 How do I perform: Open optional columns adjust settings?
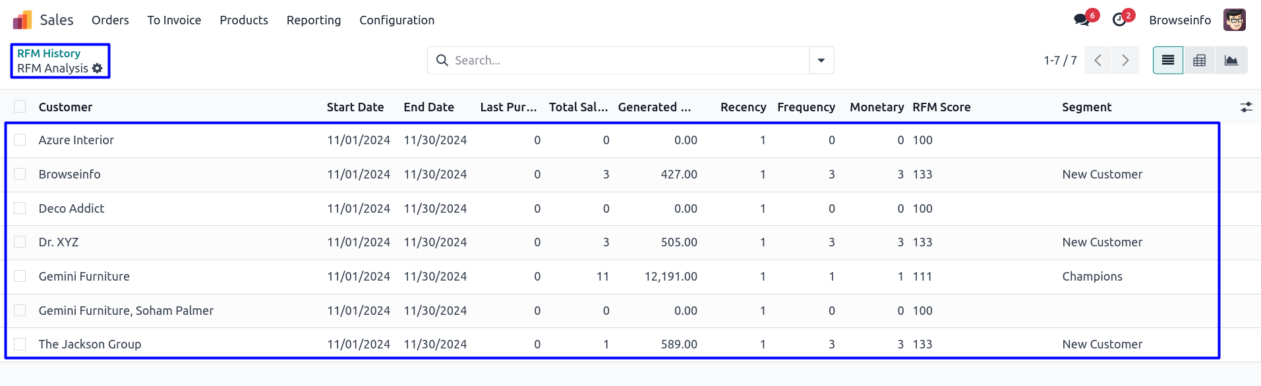click(x=1246, y=107)
